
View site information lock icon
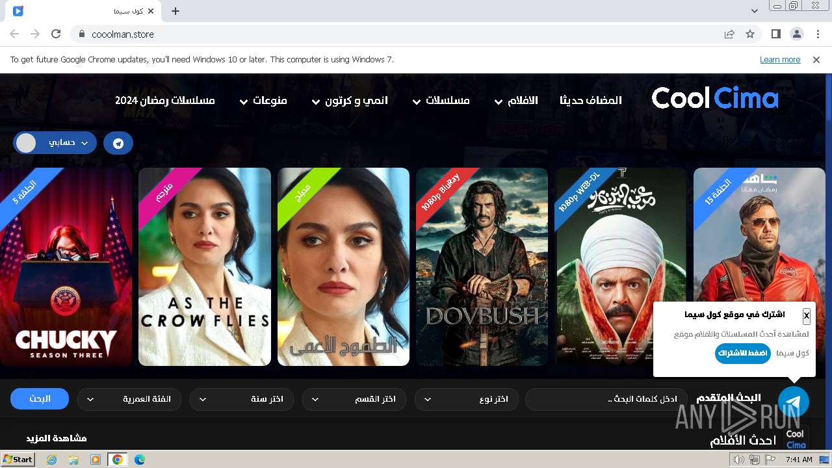[81, 34]
